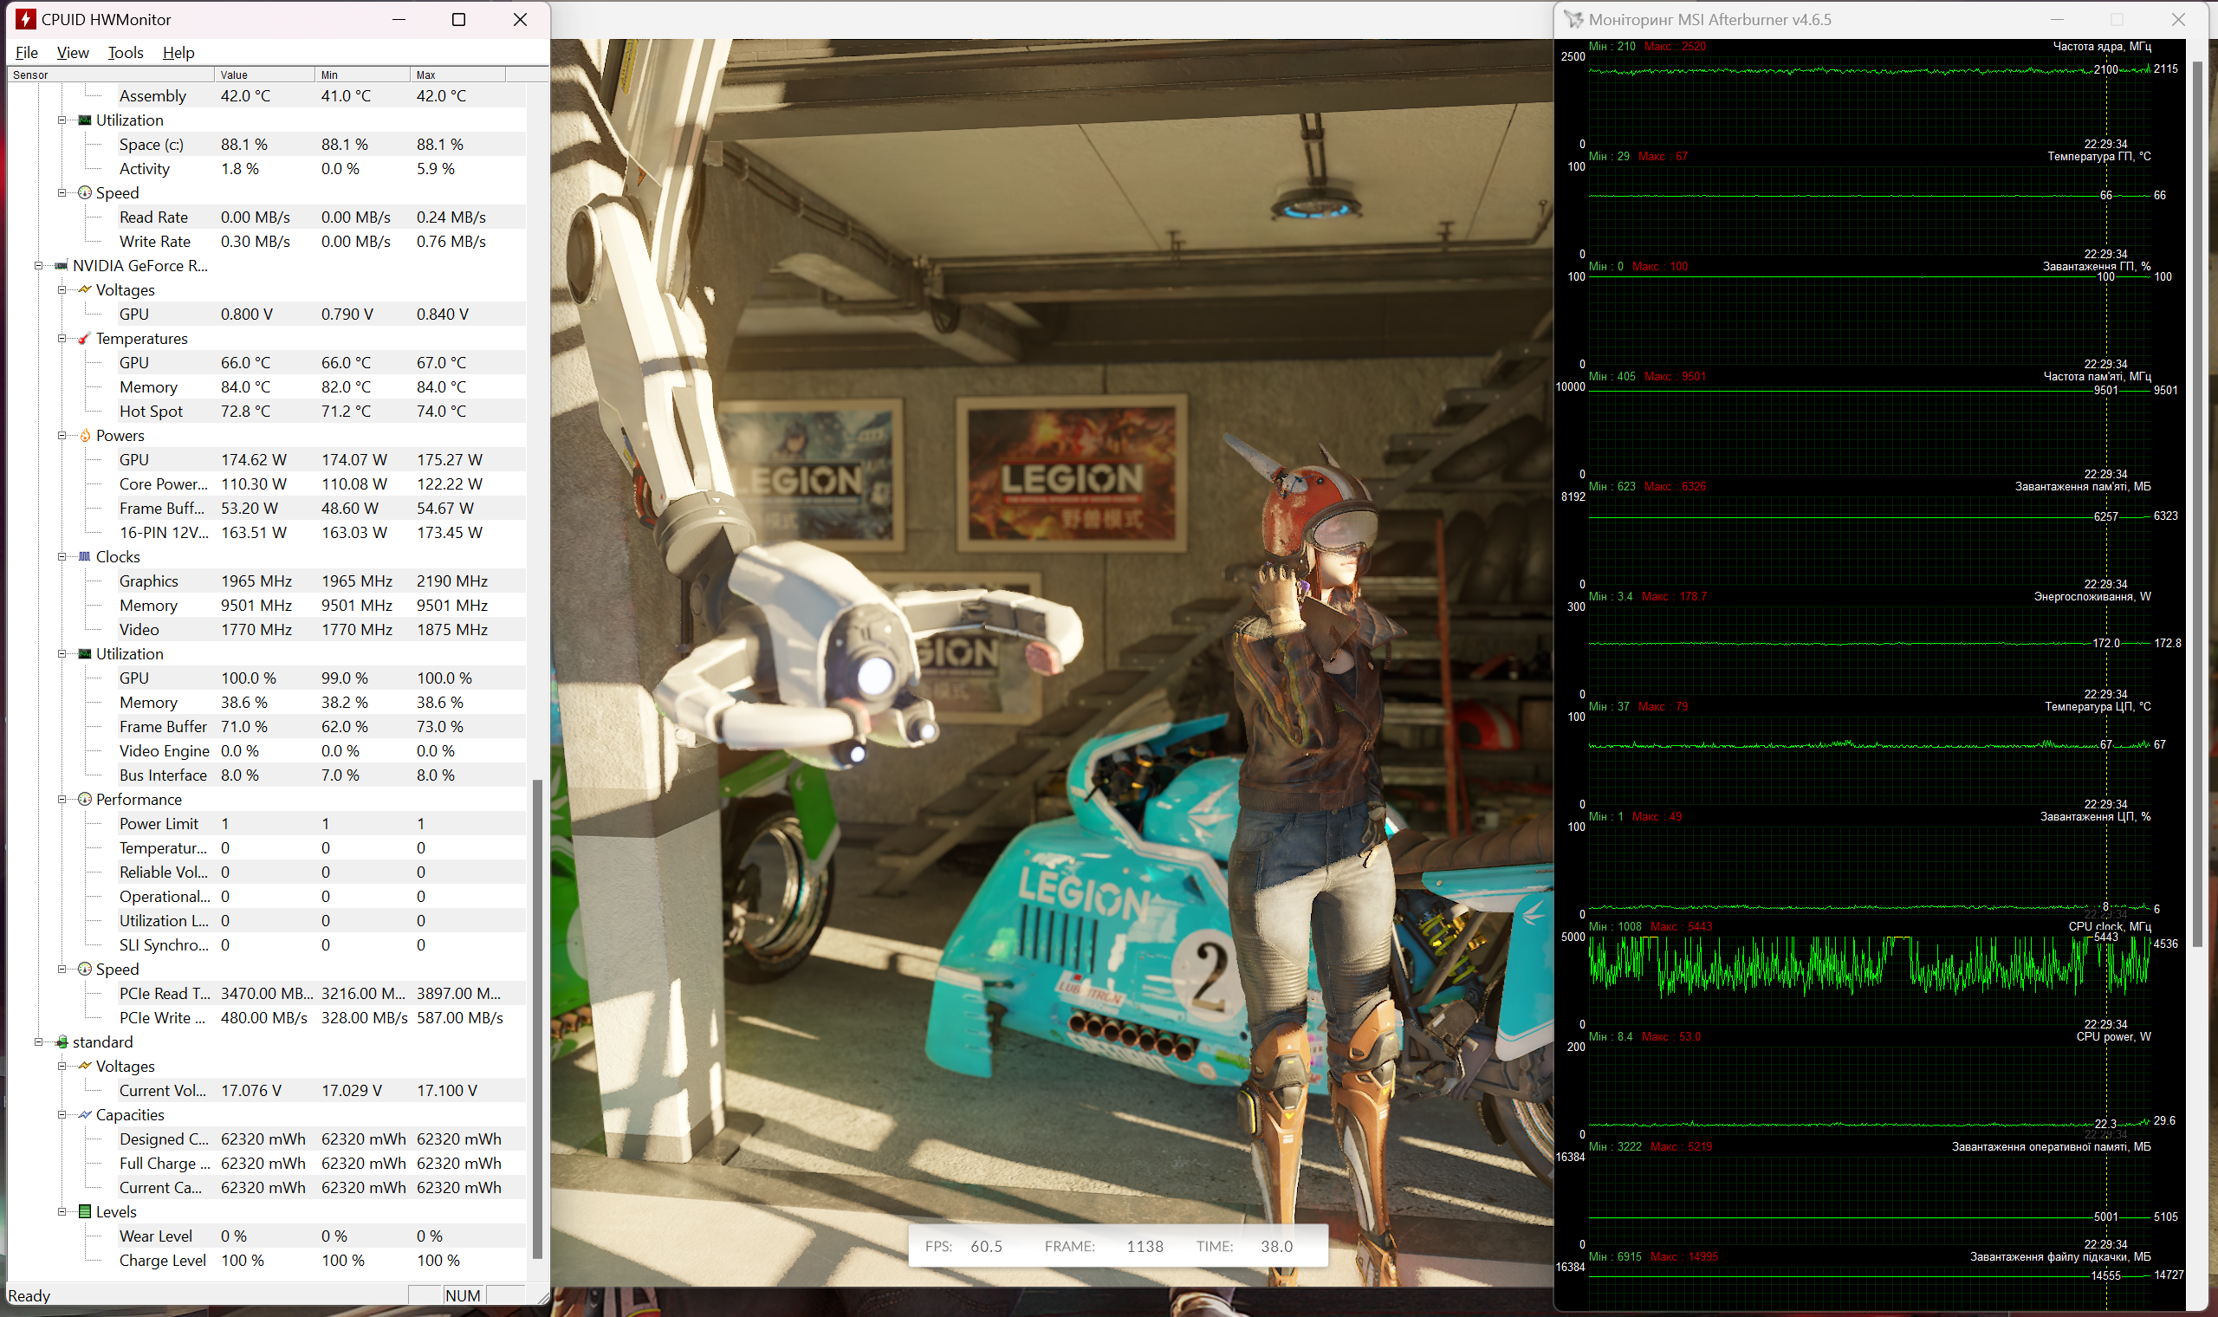The image size is (2218, 1317).
Task: Open the File menu
Action: coord(27,52)
